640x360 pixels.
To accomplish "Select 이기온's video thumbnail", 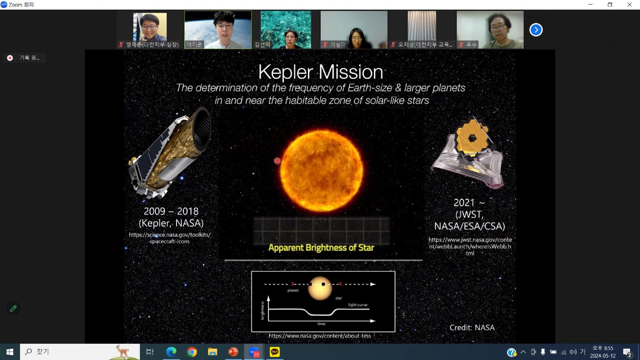I will point(218,30).
